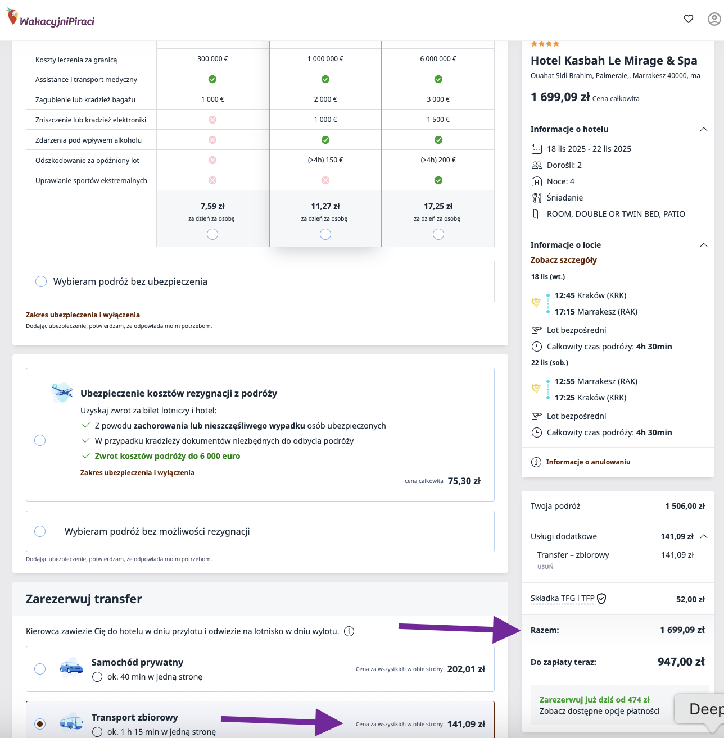Click airplane icon in cancellation insurance card
The height and width of the screenshot is (738, 724).
(62, 393)
